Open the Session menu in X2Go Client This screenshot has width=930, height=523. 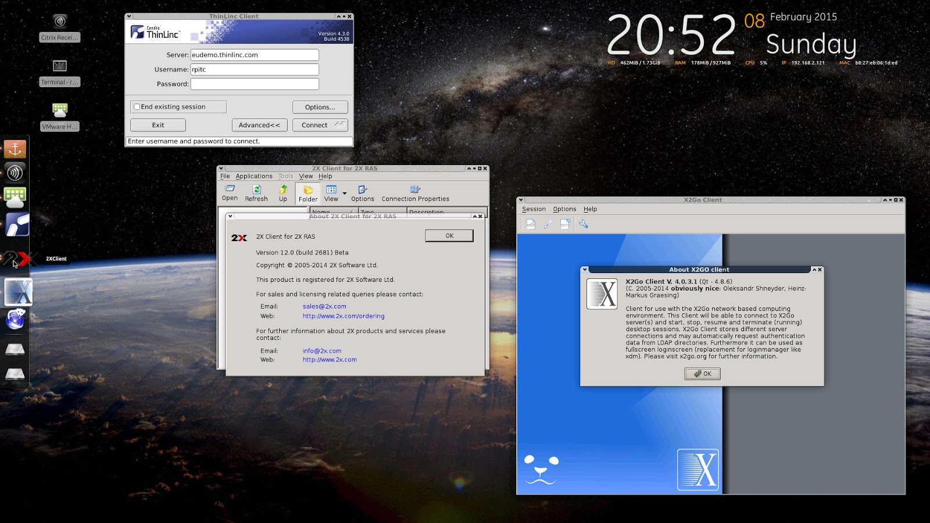[x=534, y=209]
